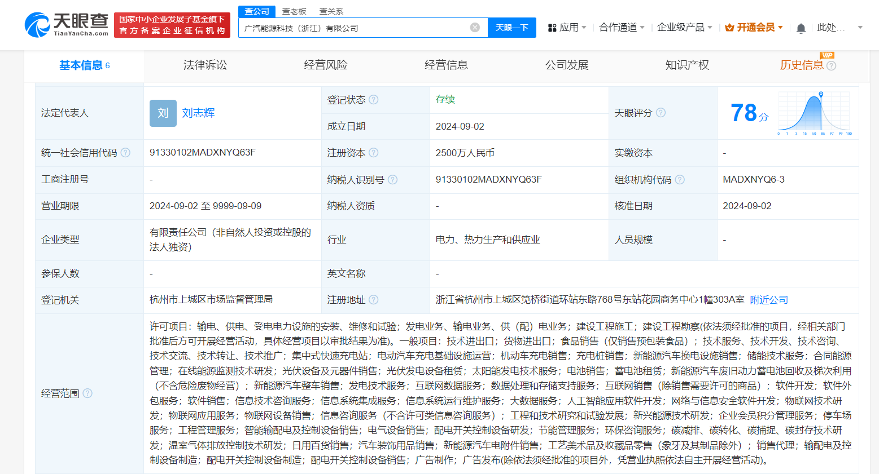Image resolution: width=879 pixels, height=474 pixels.
Task: Click the help icon next to 天眼评分
Action: point(661,113)
